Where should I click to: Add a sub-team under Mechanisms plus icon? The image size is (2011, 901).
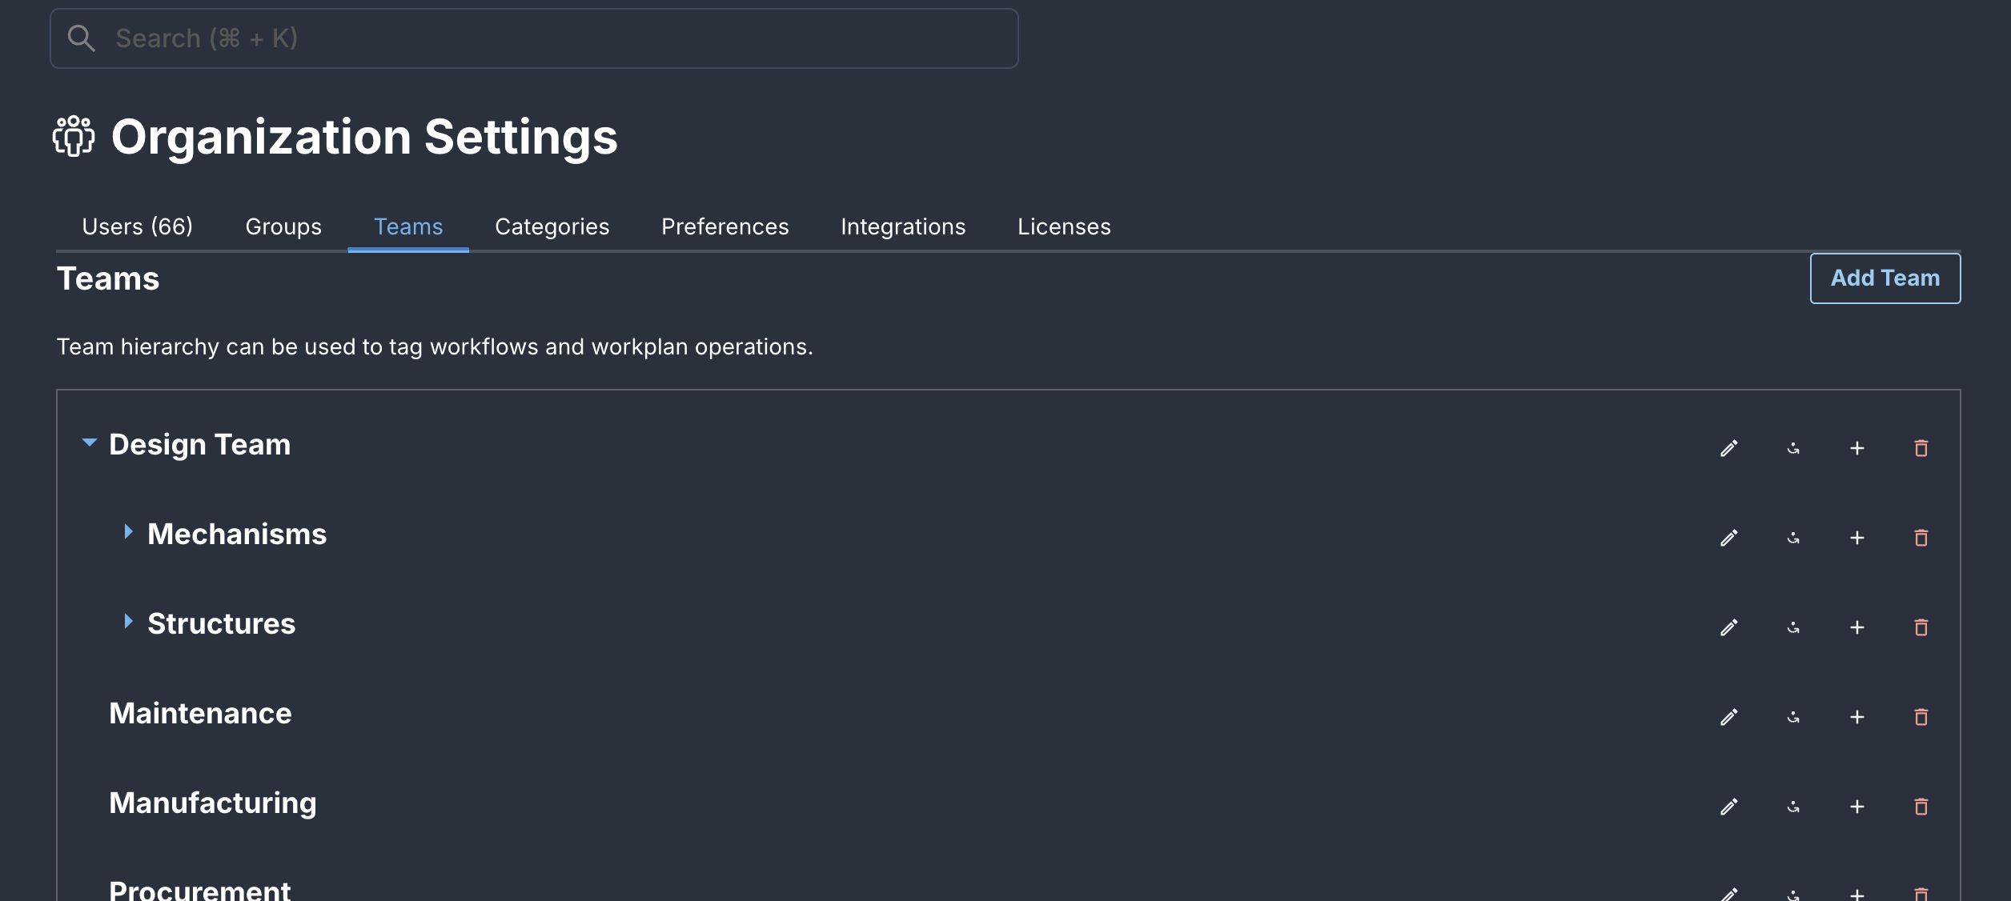coord(1857,538)
